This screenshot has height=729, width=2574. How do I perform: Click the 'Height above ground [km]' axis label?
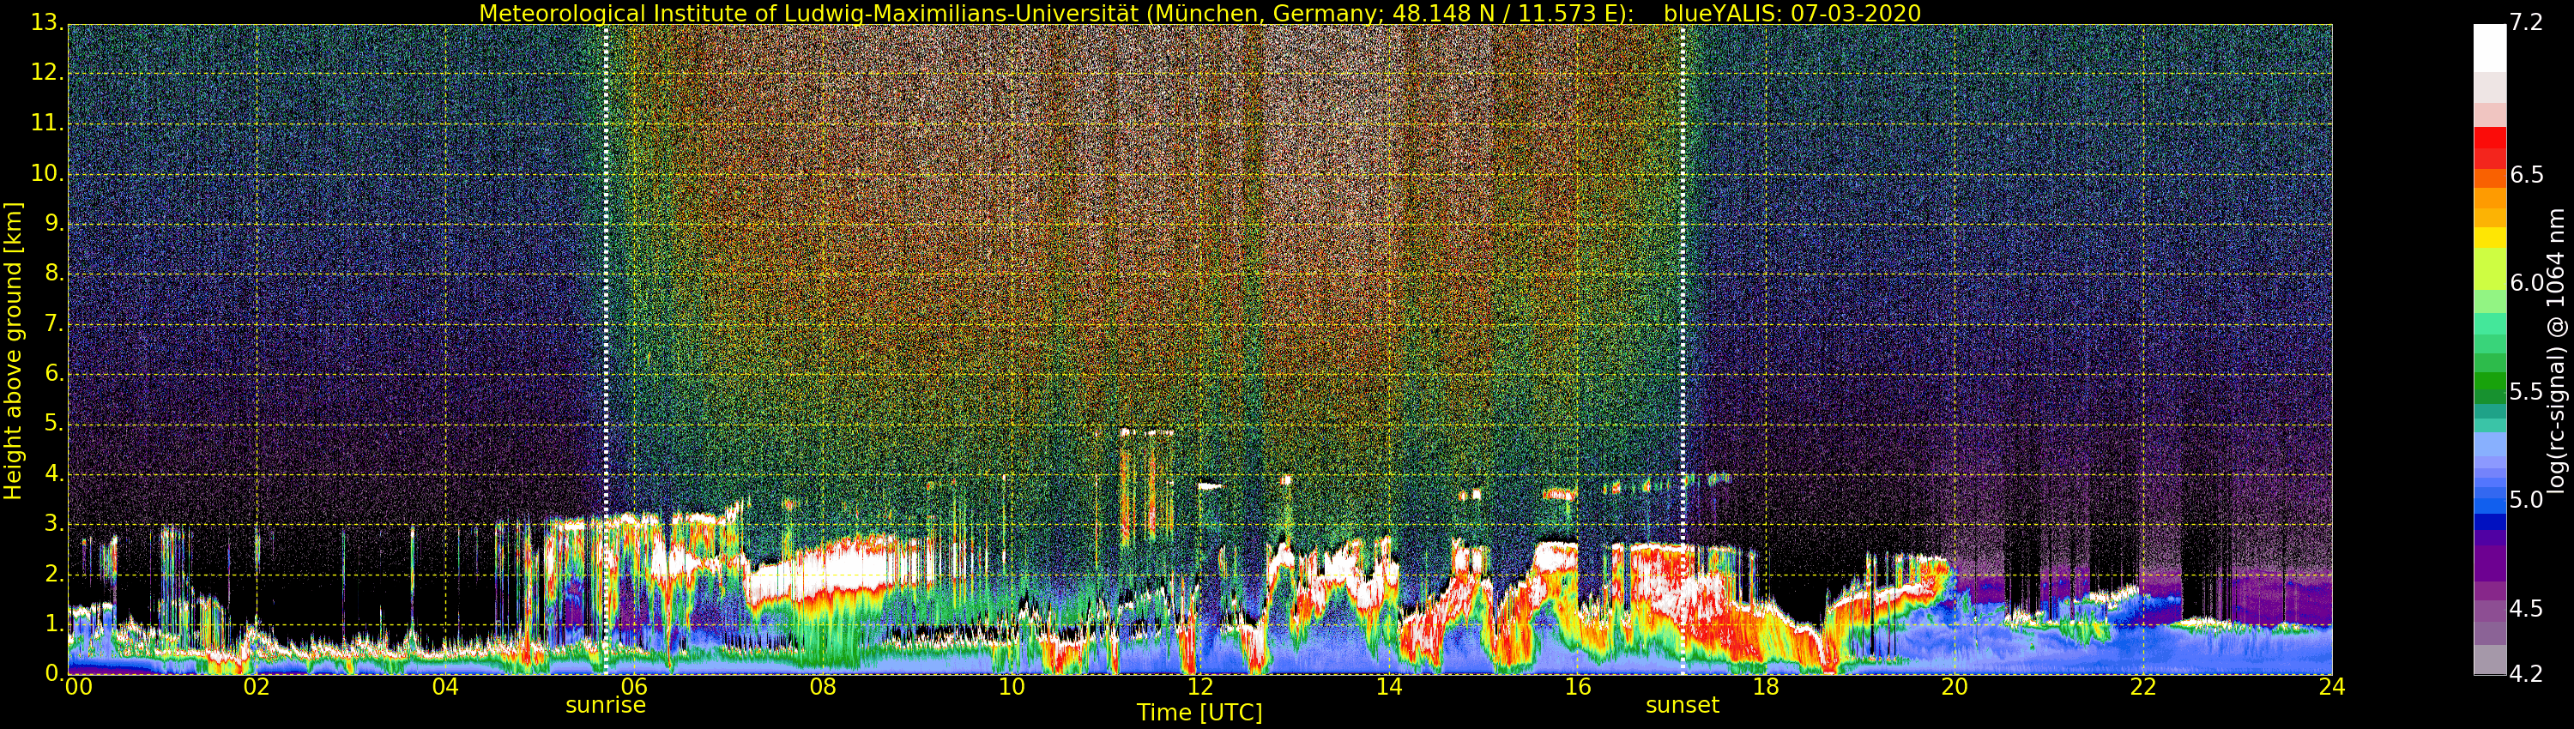pos(13,351)
